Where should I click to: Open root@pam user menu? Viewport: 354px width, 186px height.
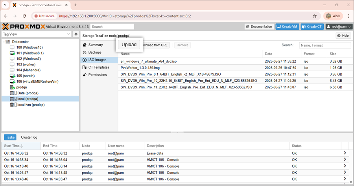(x=339, y=27)
